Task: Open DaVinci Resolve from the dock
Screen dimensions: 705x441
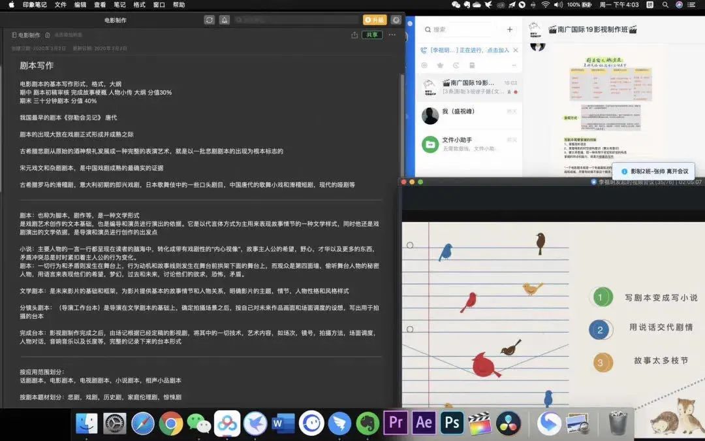Action: point(508,423)
